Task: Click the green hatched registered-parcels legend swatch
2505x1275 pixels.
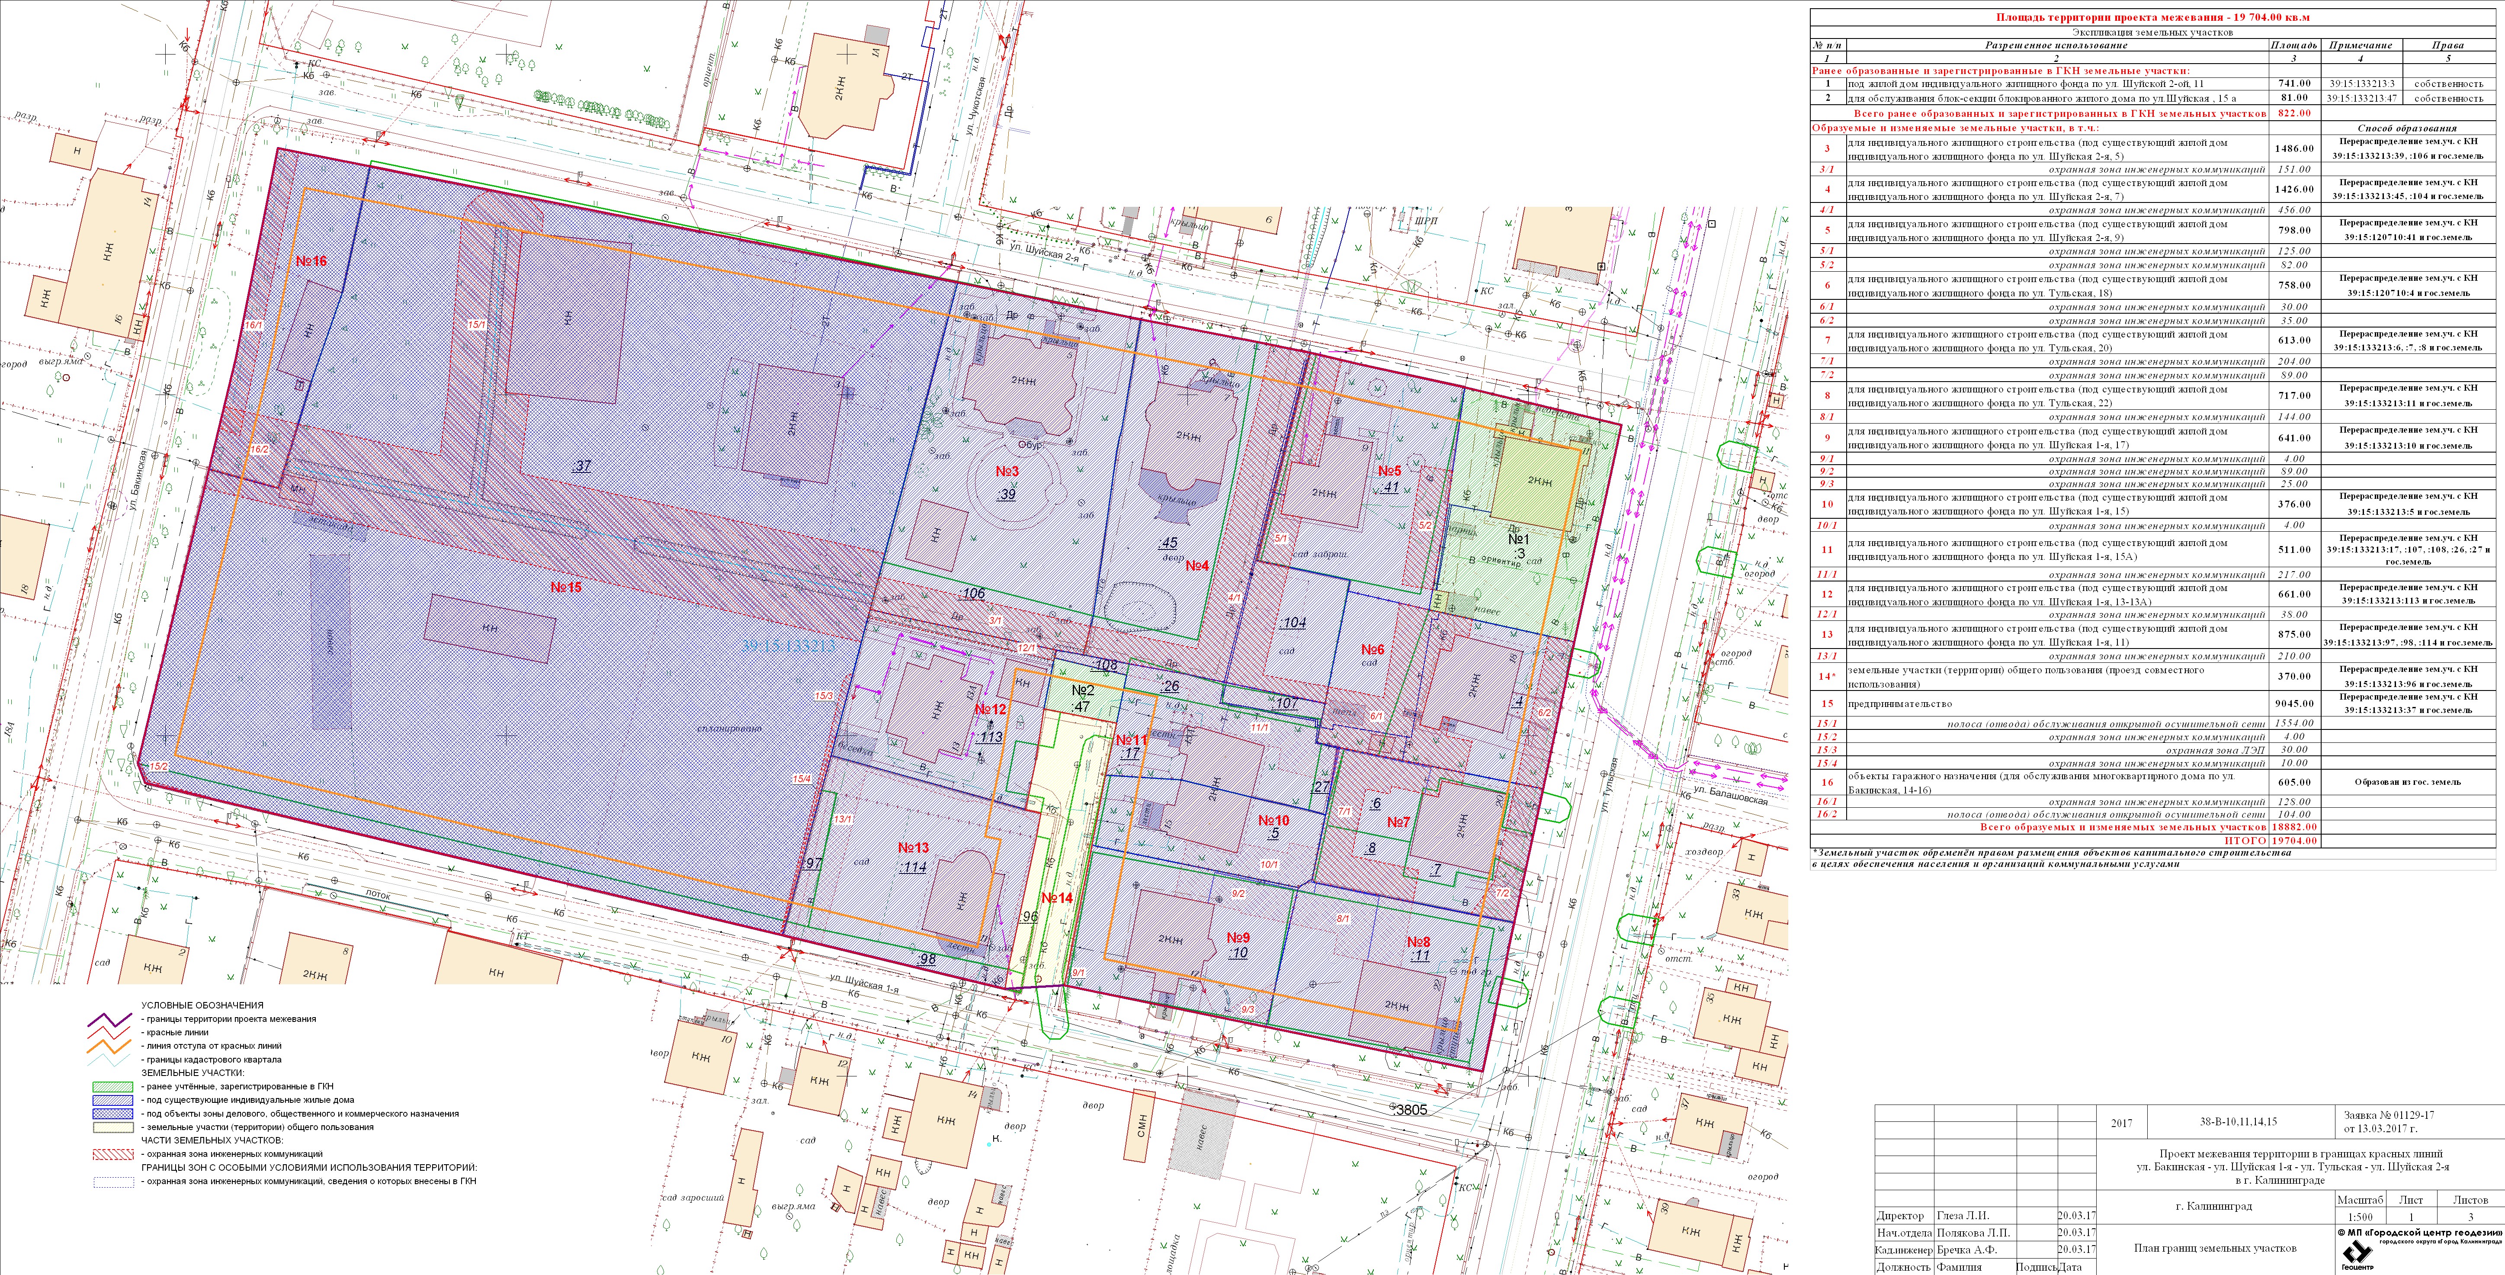Action: tap(112, 1087)
